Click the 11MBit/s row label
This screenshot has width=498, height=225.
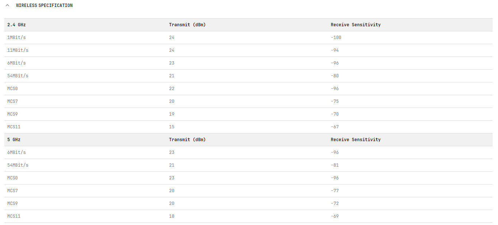[x=18, y=50]
